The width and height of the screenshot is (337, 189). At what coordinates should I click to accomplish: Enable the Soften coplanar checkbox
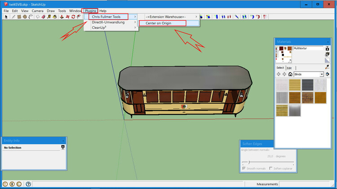[x=270, y=168]
